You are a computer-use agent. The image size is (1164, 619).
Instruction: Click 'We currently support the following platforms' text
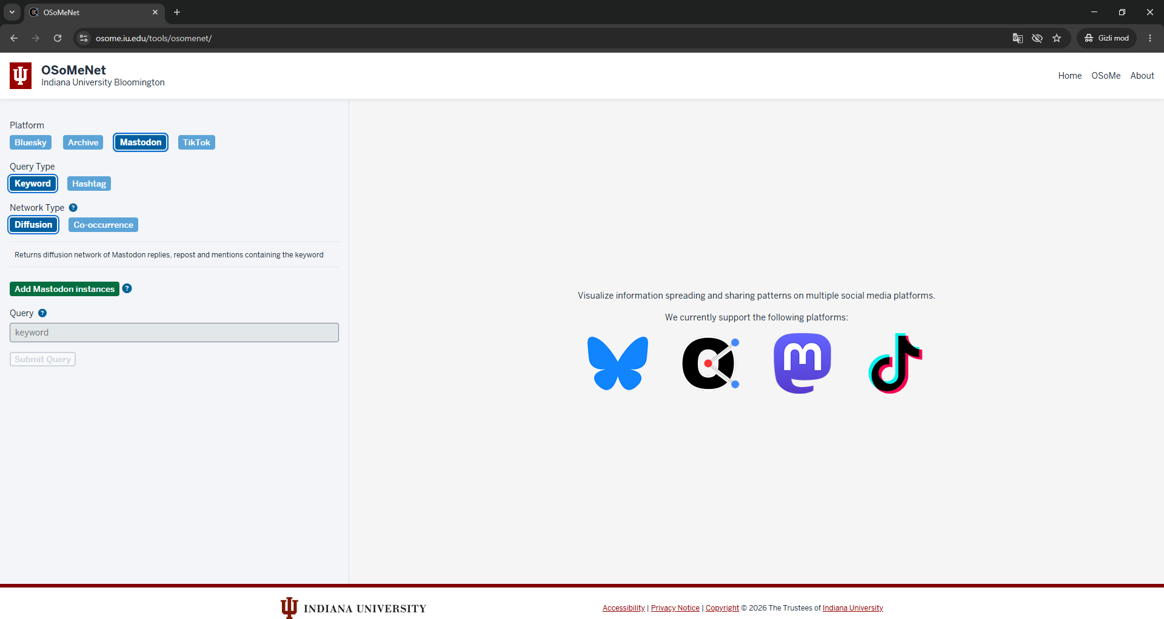[x=757, y=317]
